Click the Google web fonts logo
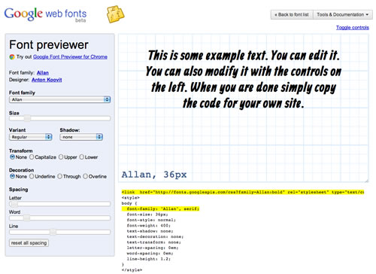The height and width of the screenshot is (274, 376). coord(45,14)
